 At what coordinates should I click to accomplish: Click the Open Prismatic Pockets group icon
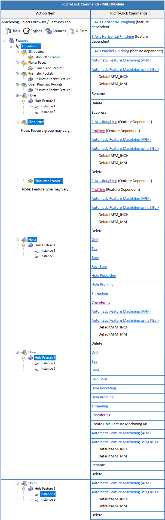24,84
